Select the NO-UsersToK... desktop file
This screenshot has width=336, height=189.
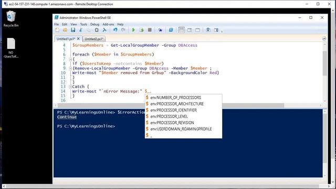tap(11, 48)
